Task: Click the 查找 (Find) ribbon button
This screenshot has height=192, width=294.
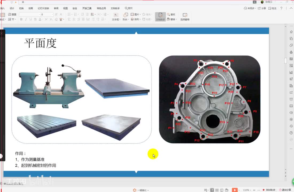Action: (171, 14)
